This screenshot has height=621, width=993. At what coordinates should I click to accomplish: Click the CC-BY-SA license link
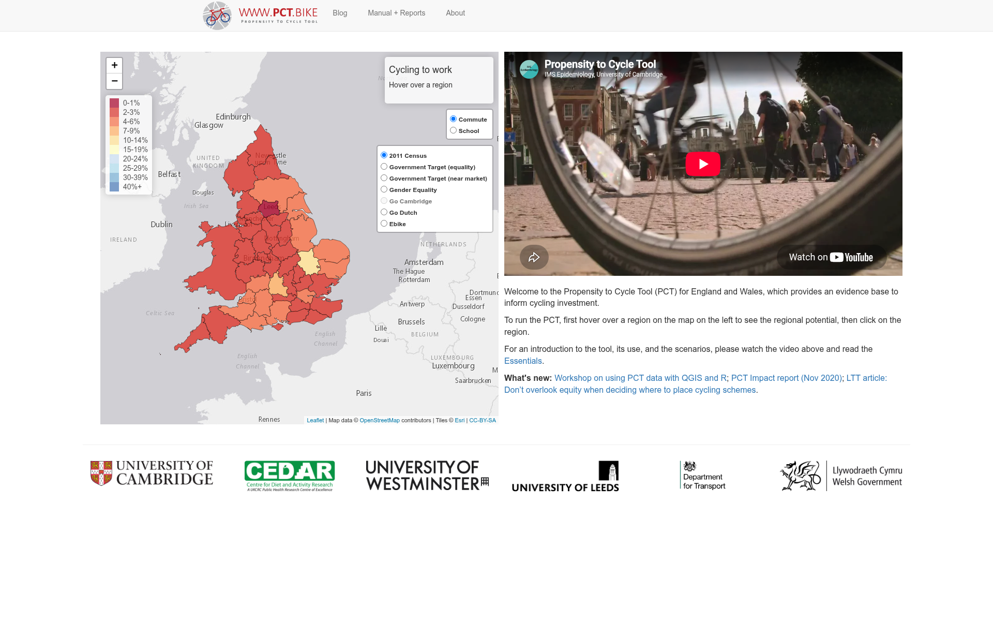click(483, 420)
